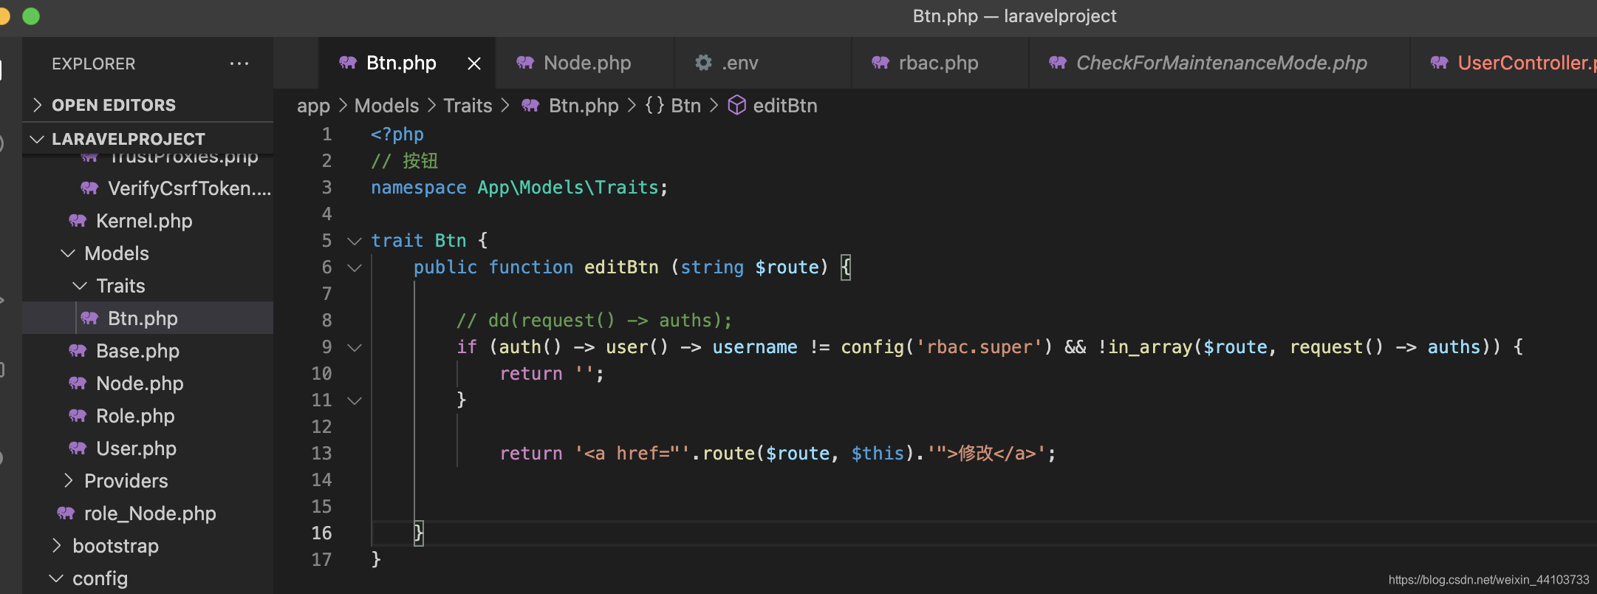Fold the editBtn function at line 6
This screenshot has width=1597, height=594.
click(355, 267)
